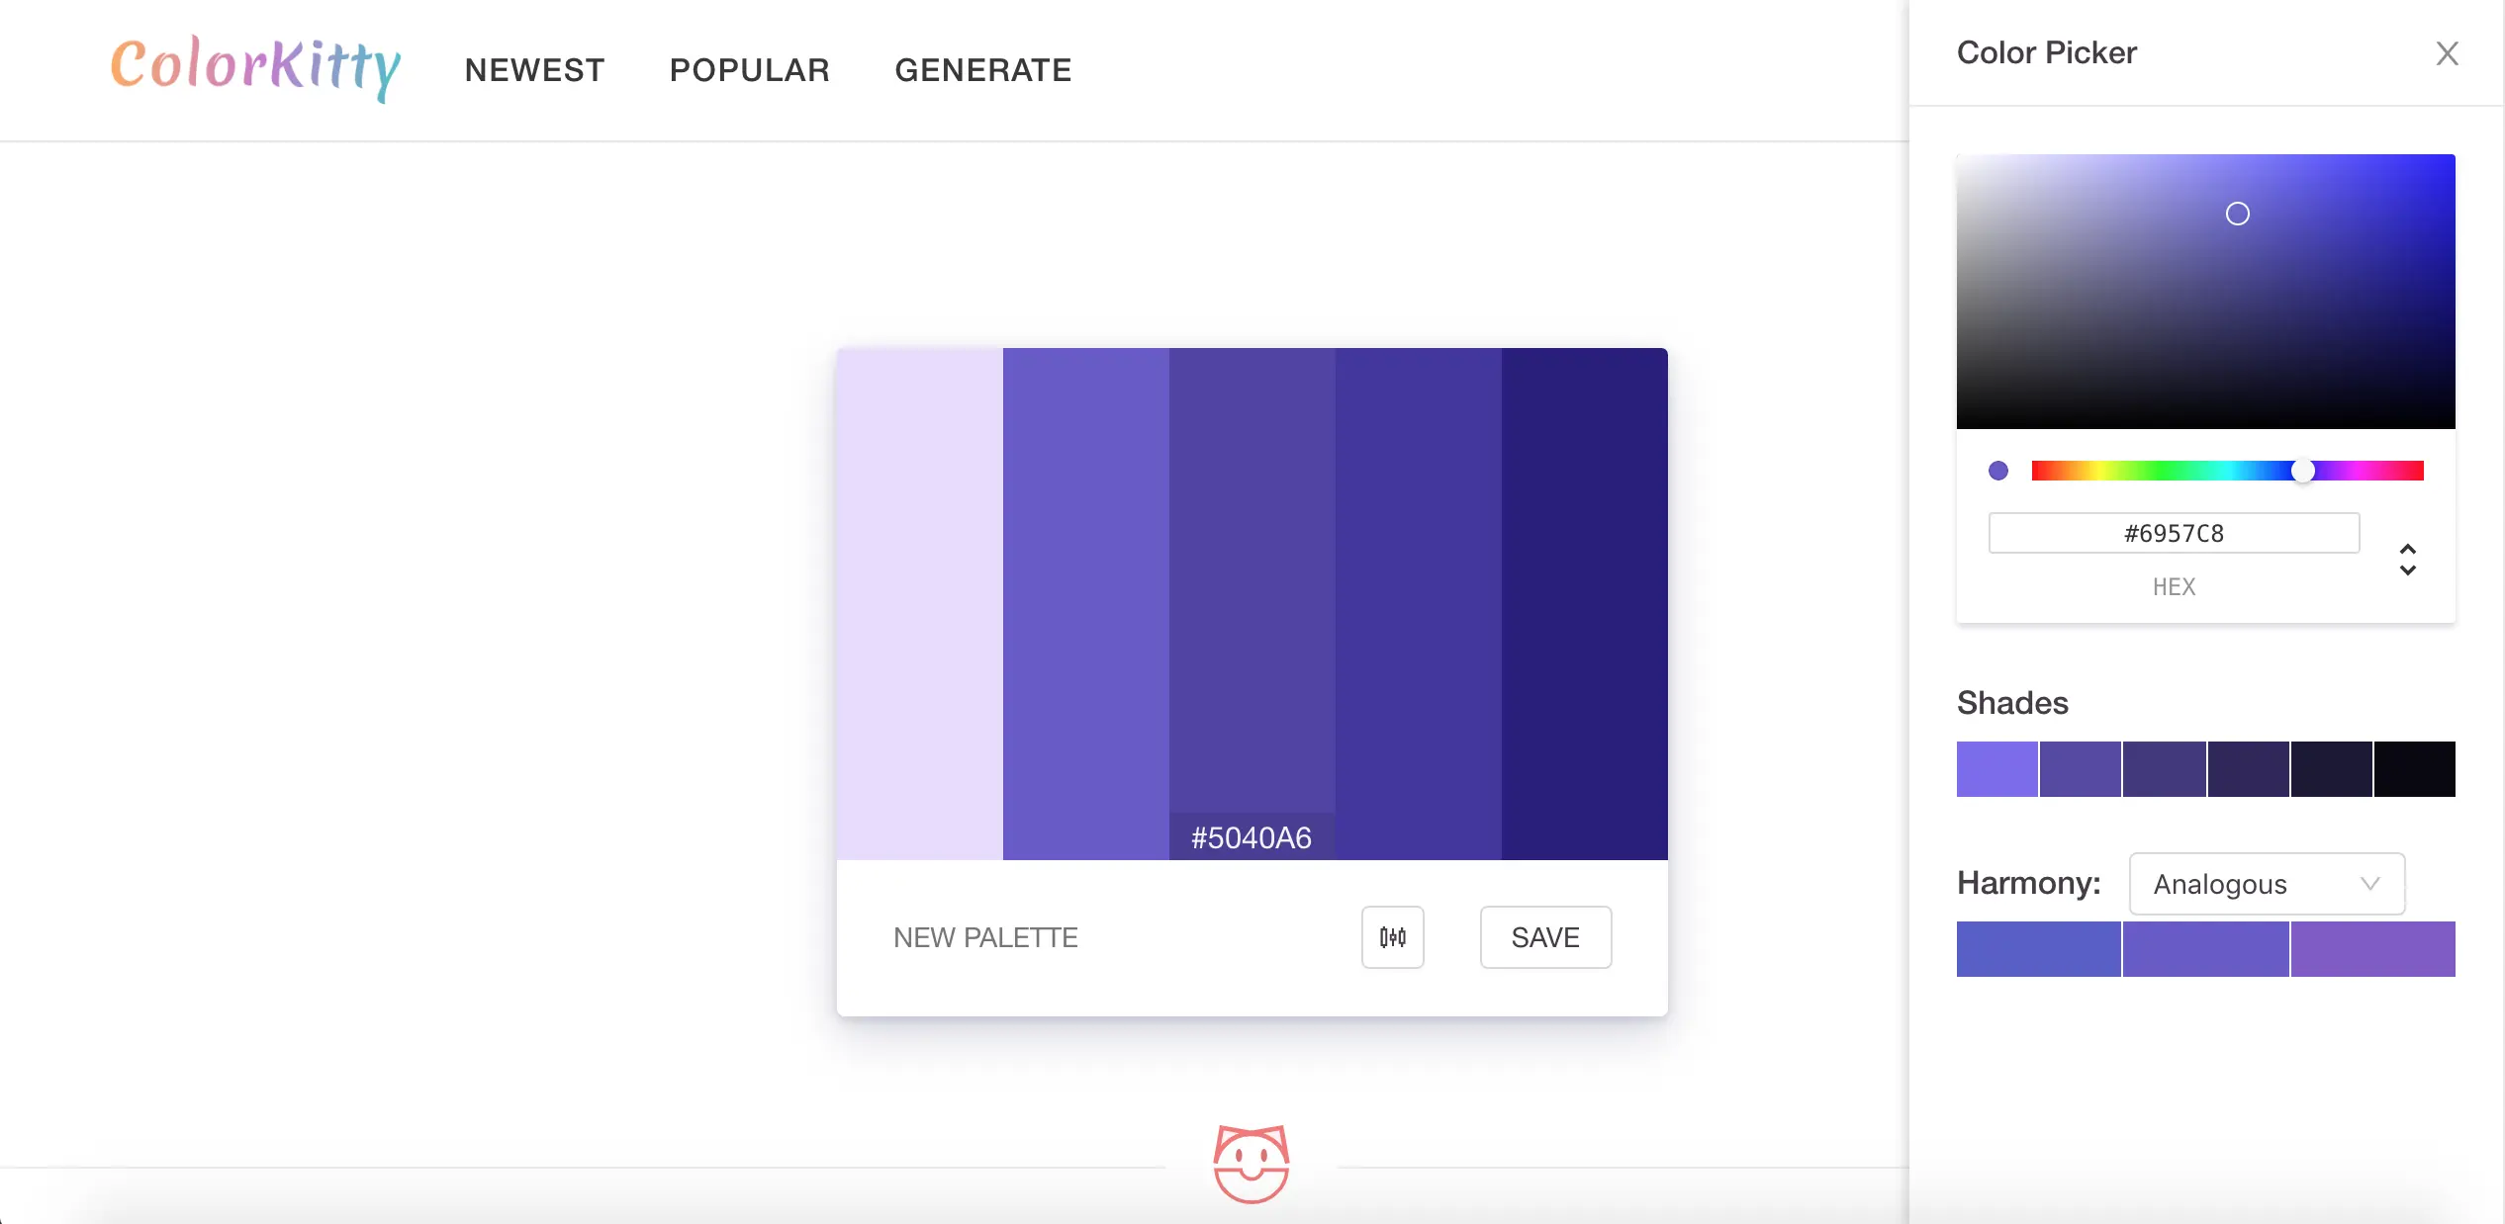Click the adjust sliders icon on palette card
Viewport: 2505px width, 1224px height.
click(x=1392, y=937)
